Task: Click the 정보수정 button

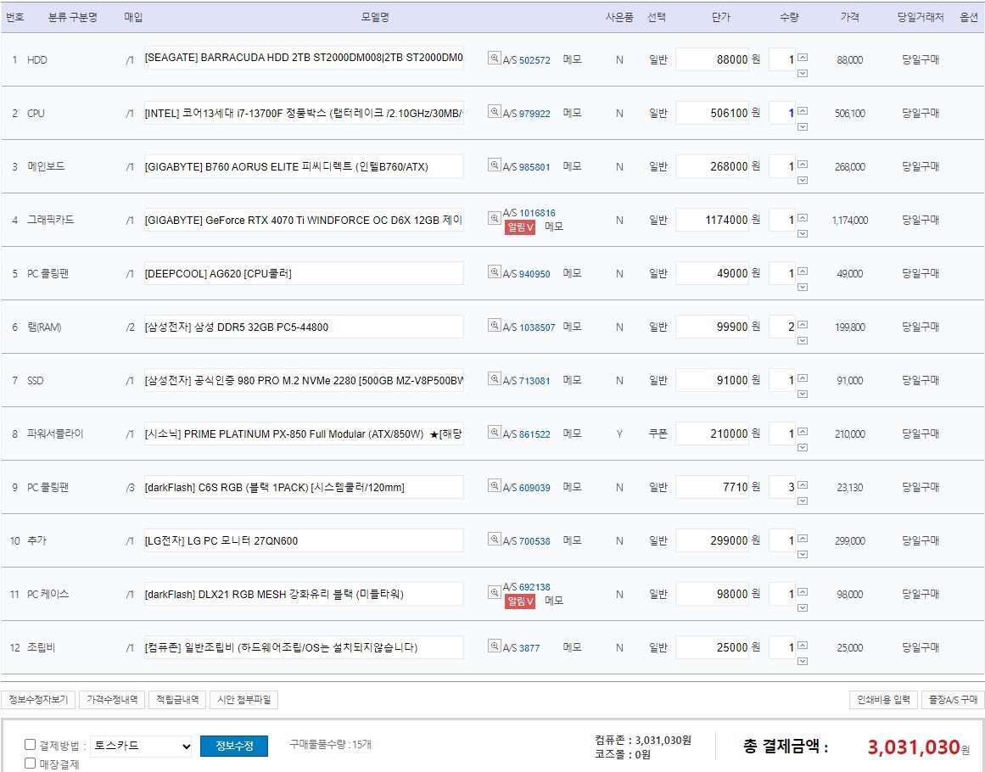Action: point(234,746)
